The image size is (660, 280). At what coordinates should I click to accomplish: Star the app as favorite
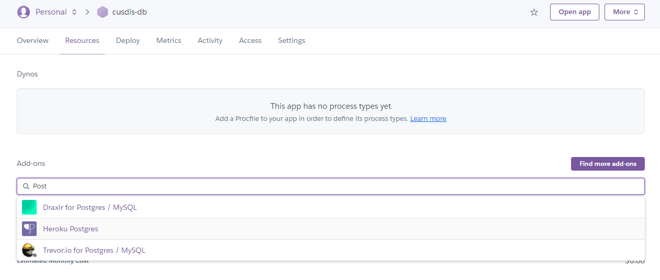pyautogui.click(x=534, y=12)
